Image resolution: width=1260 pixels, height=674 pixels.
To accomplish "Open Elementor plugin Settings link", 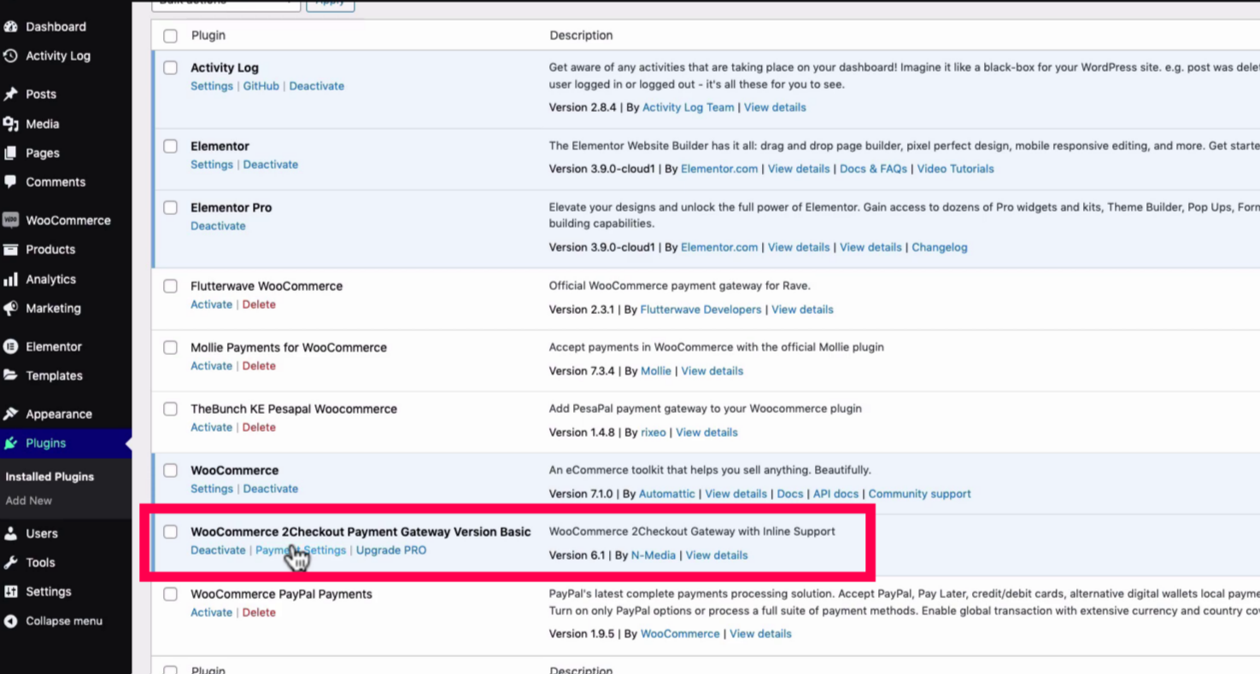I will click(212, 165).
